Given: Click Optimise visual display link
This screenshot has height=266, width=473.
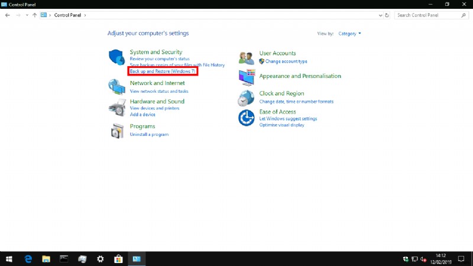Looking at the screenshot, I should click(282, 125).
